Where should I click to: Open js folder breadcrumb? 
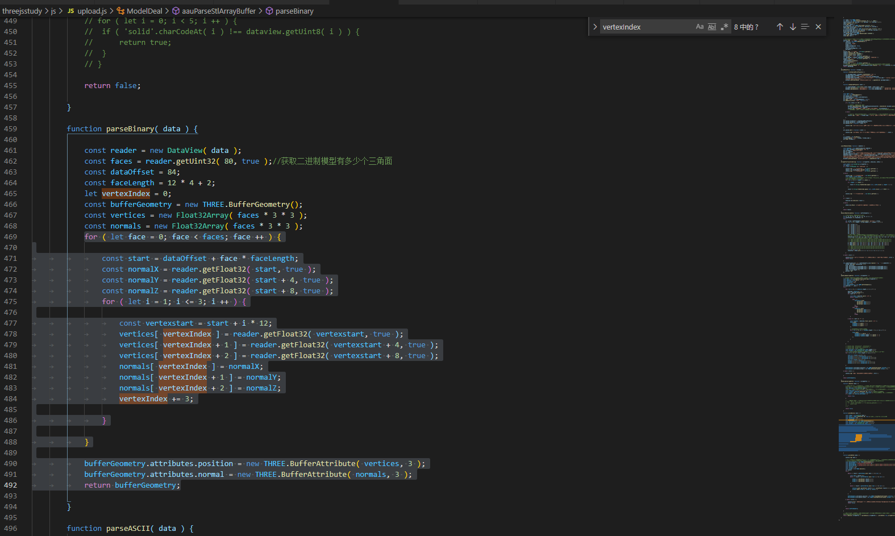54,11
